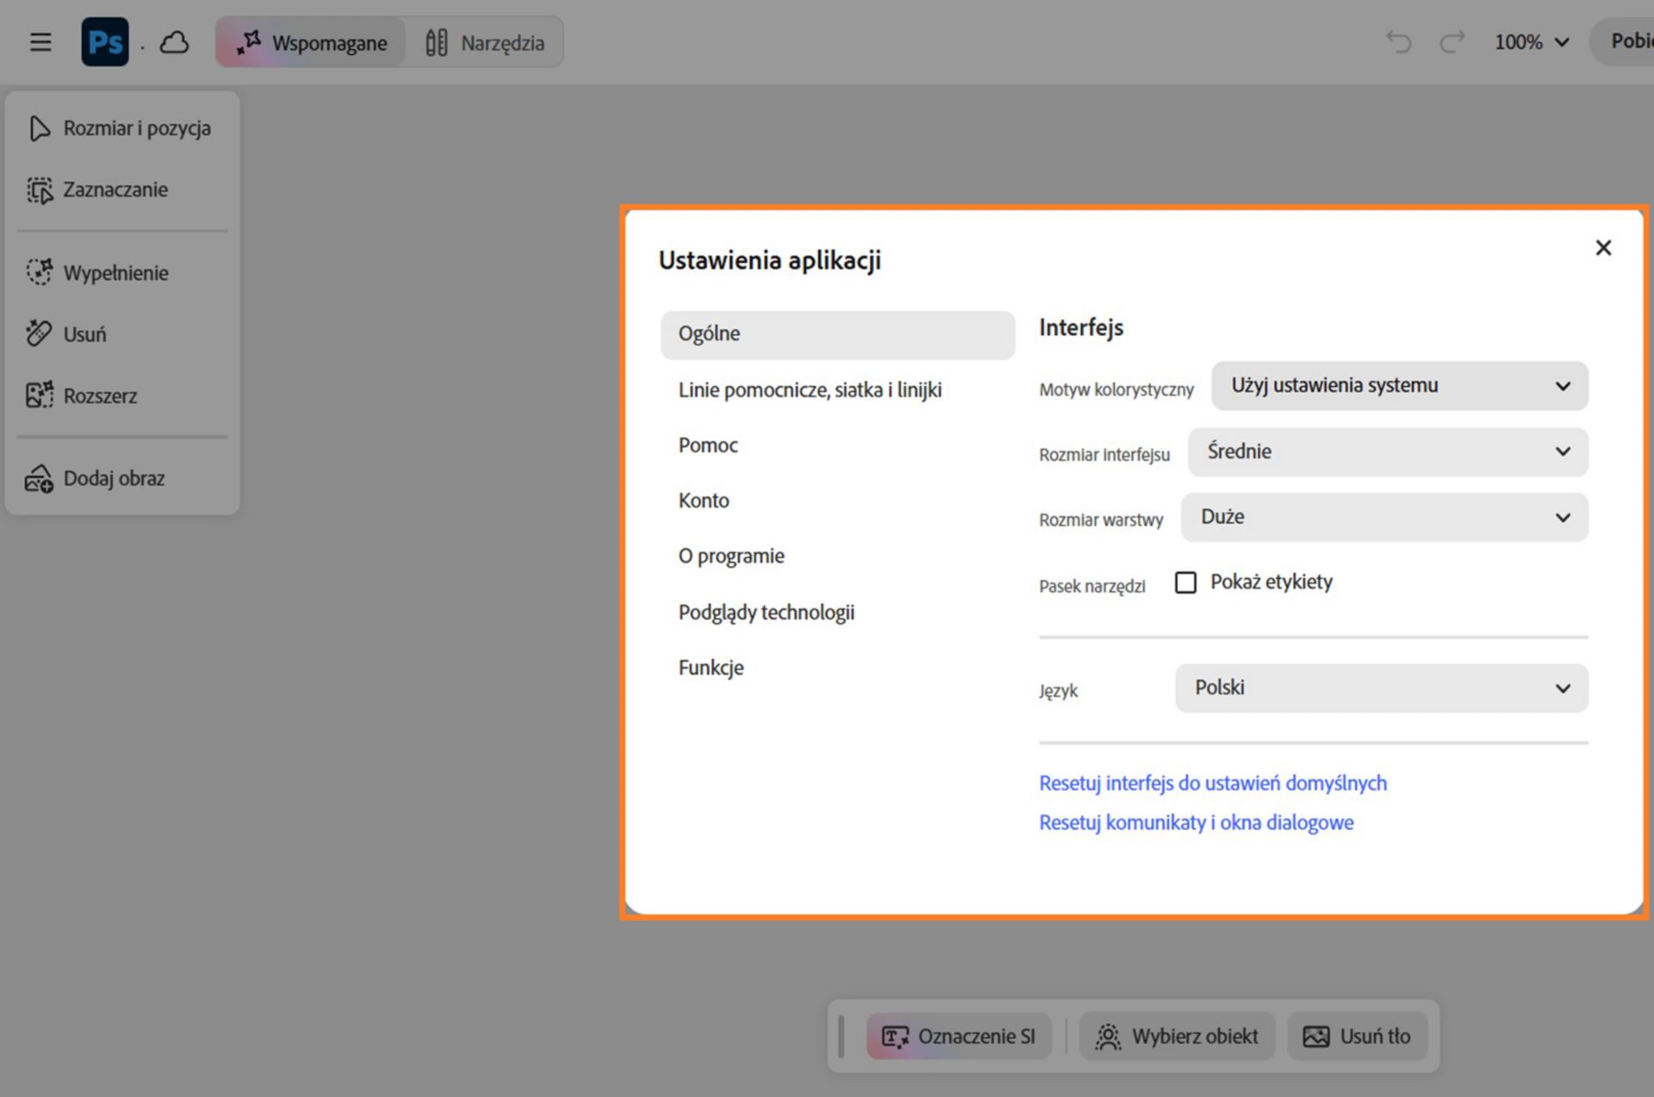The image size is (1654, 1097).
Task: Select the Rozmiar i pozycja tool
Action: click(121, 128)
